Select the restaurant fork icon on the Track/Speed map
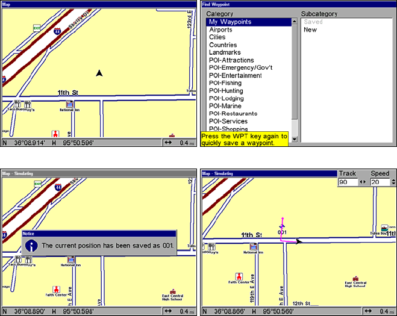Screen dimensions: 397x316 click(x=211, y=247)
